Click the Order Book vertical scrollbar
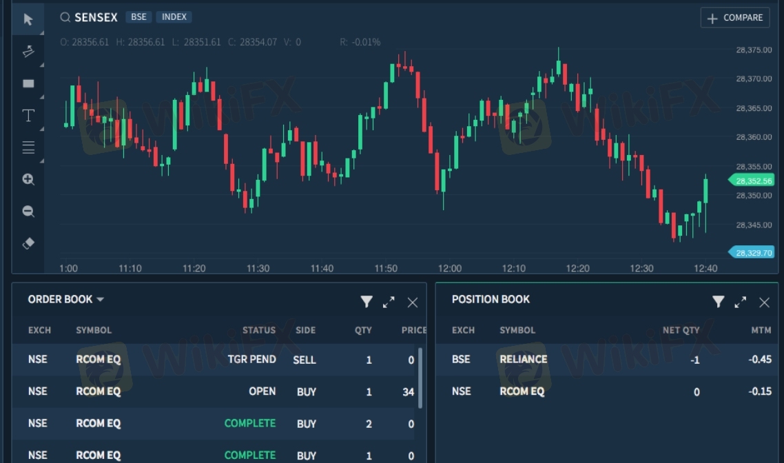The height and width of the screenshot is (463, 784). 420,378
